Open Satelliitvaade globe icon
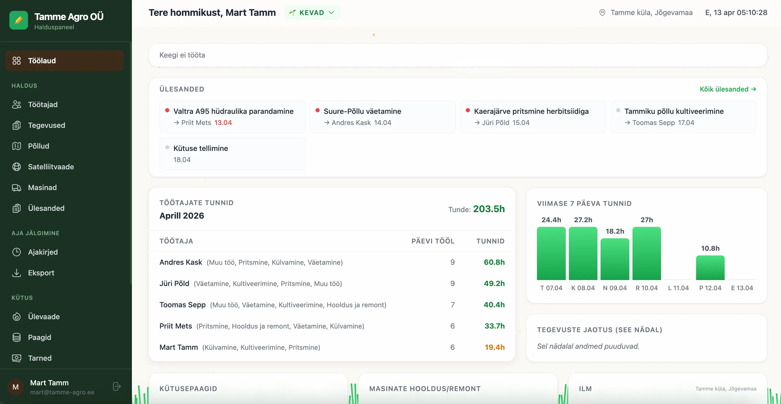The width and height of the screenshot is (781, 404). (x=16, y=167)
